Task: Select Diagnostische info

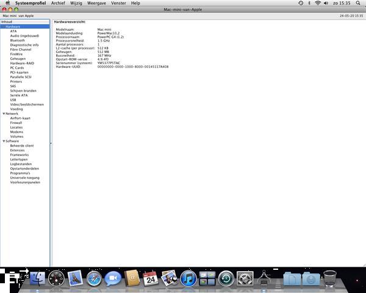Action: [x=24, y=45]
